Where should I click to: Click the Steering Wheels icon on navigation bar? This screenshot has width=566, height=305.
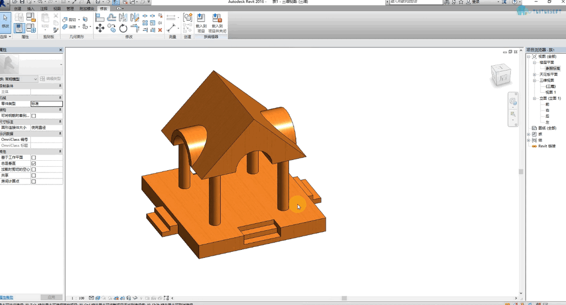pyautogui.click(x=513, y=102)
